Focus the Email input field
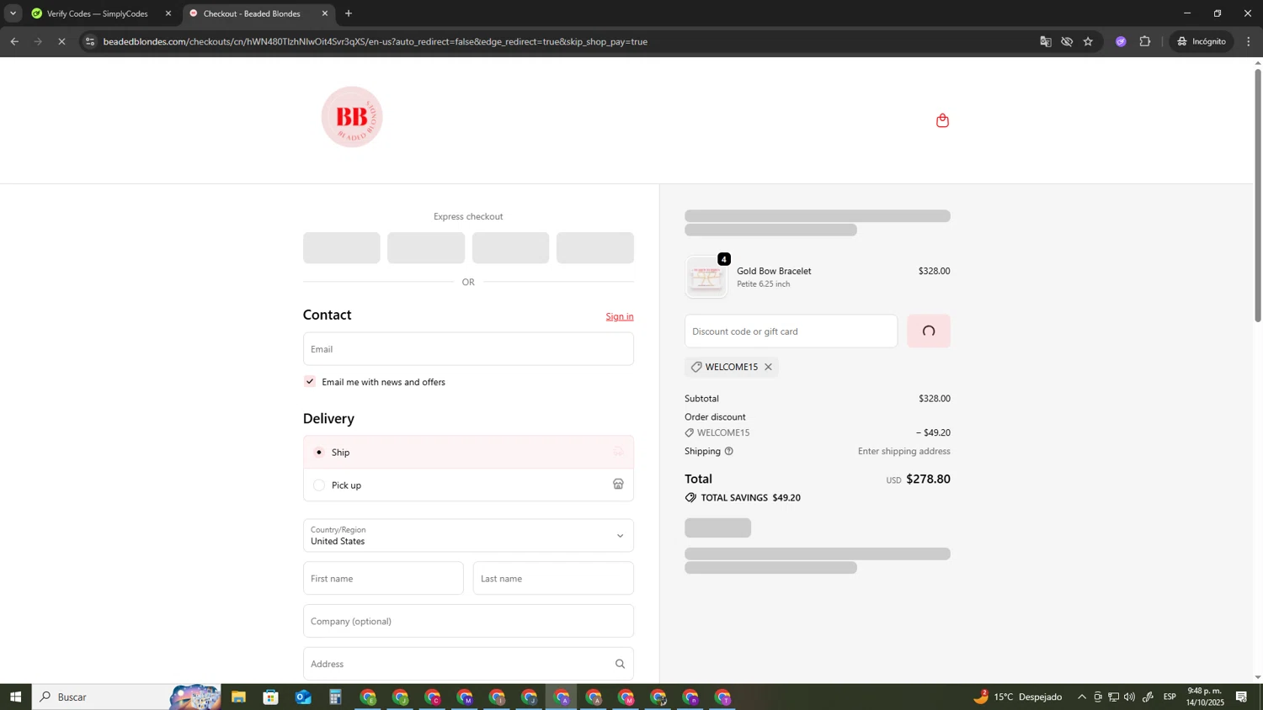The height and width of the screenshot is (710, 1263). (x=468, y=349)
